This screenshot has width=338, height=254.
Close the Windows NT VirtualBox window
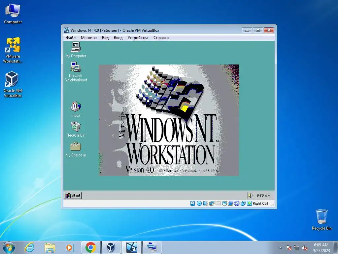click(269, 30)
